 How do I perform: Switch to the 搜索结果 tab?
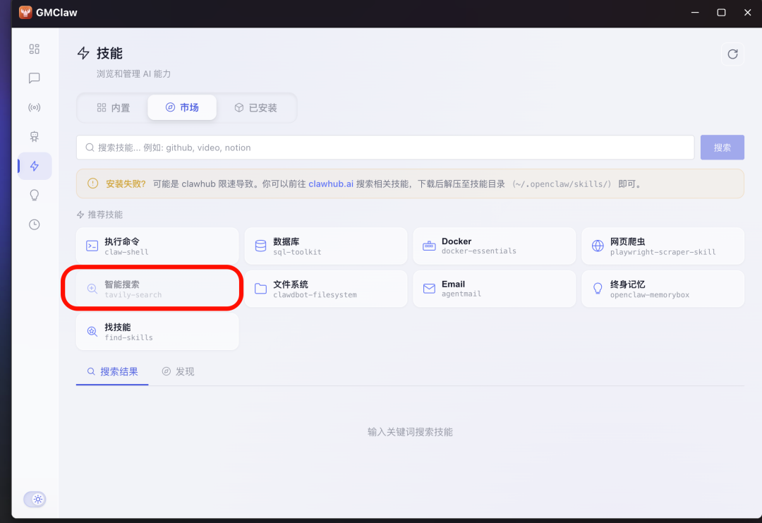112,372
